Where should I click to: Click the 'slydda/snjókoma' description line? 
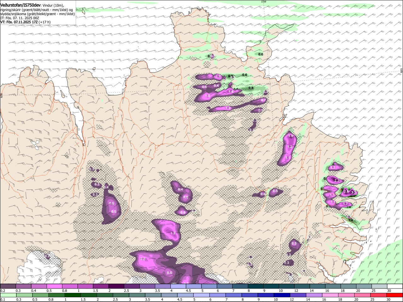37,14
